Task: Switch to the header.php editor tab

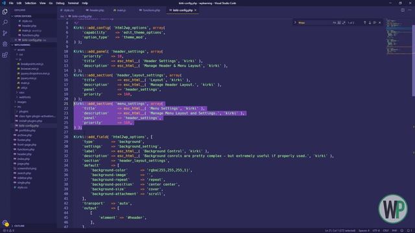Action: pyautogui.click(x=97, y=10)
